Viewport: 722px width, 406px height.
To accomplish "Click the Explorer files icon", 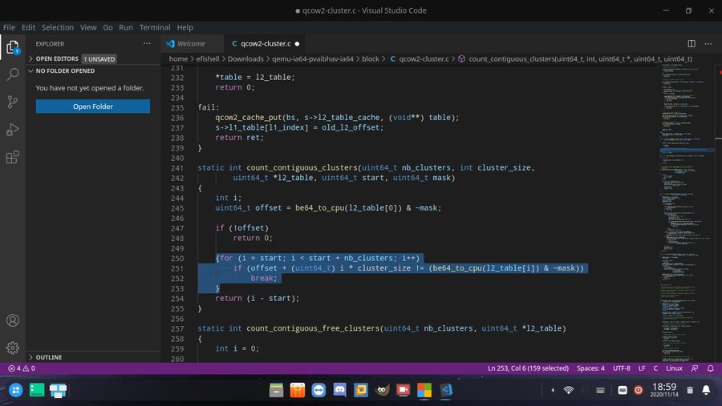I will tap(13, 46).
